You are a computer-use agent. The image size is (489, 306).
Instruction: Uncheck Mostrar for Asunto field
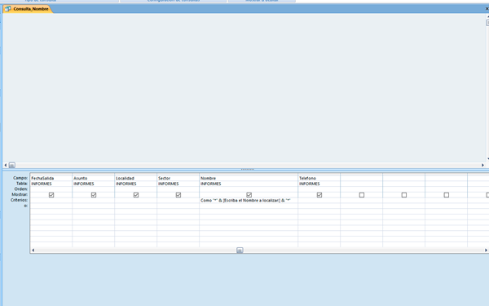click(94, 195)
